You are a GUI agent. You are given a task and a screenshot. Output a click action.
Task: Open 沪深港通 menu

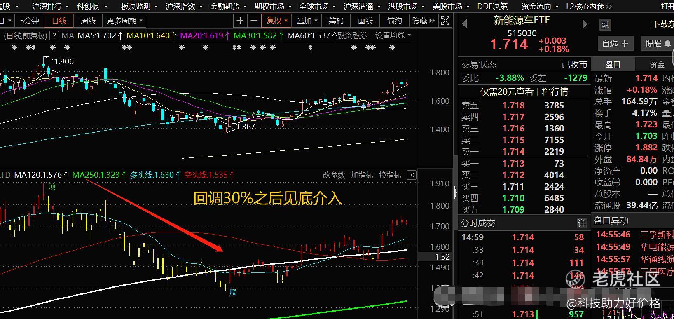point(362,6)
